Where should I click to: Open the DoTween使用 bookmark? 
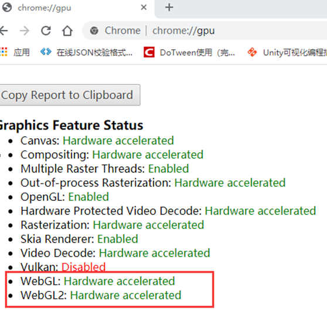[x=189, y=52]
